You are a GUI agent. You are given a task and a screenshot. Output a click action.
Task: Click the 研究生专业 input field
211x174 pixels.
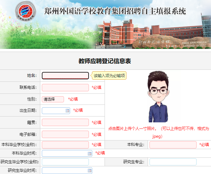tap(173, 162)
